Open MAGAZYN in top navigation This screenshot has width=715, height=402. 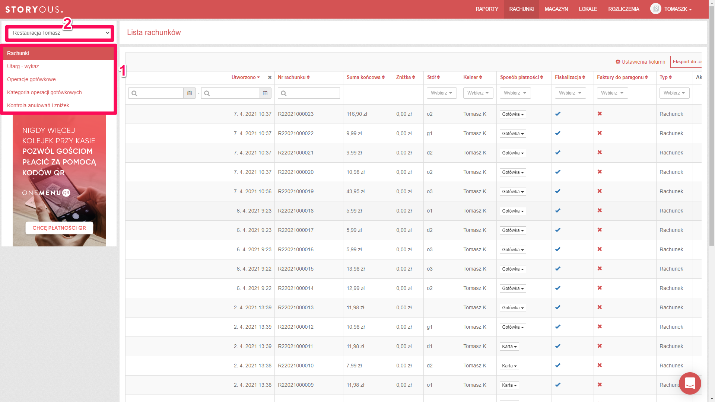[x=556, y=9]
